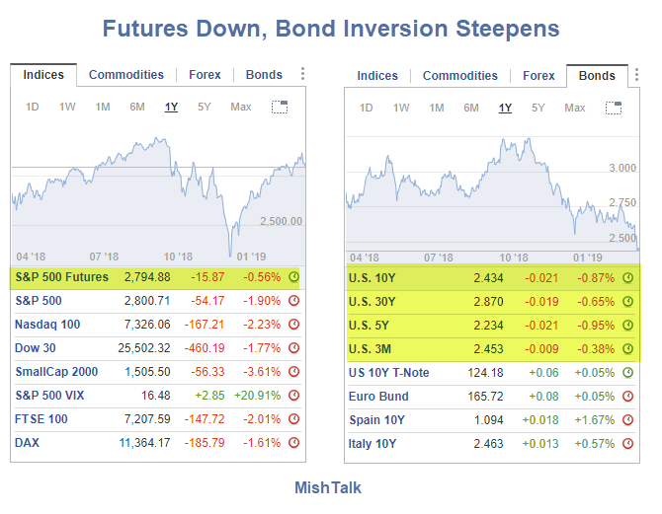Open the Italy 10Y bond link
This screenshot has height=514, width=662.
(372, 443)
